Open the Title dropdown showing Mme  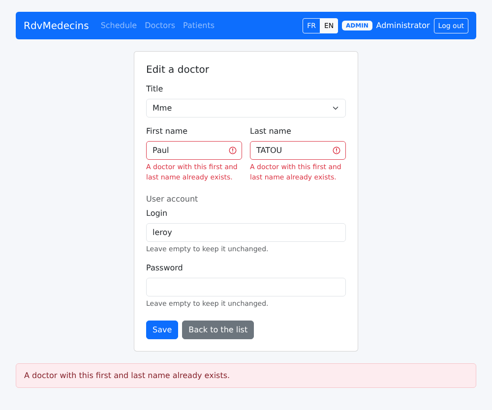(x=246, y=108)
